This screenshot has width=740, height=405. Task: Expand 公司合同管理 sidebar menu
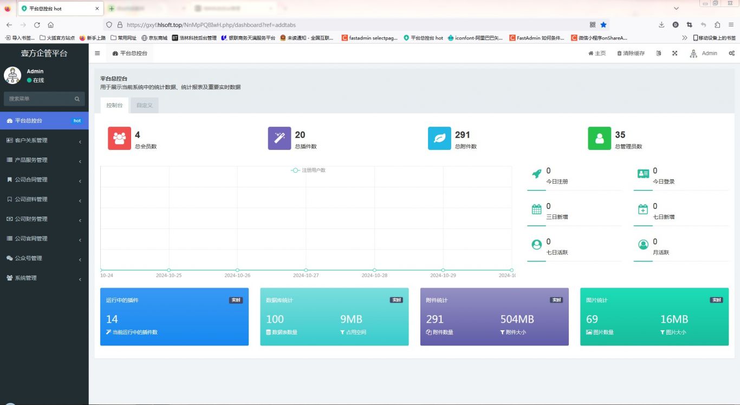44,179
